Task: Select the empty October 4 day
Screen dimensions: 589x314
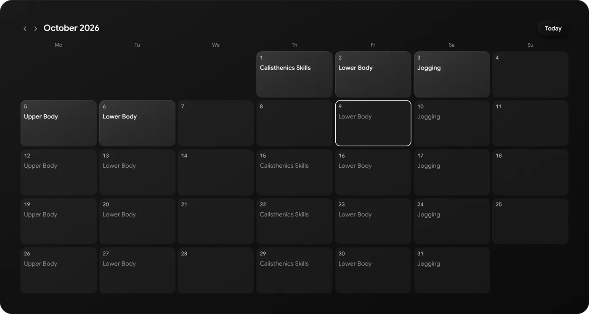Action: pyautogui.click(x=531, y=74)
